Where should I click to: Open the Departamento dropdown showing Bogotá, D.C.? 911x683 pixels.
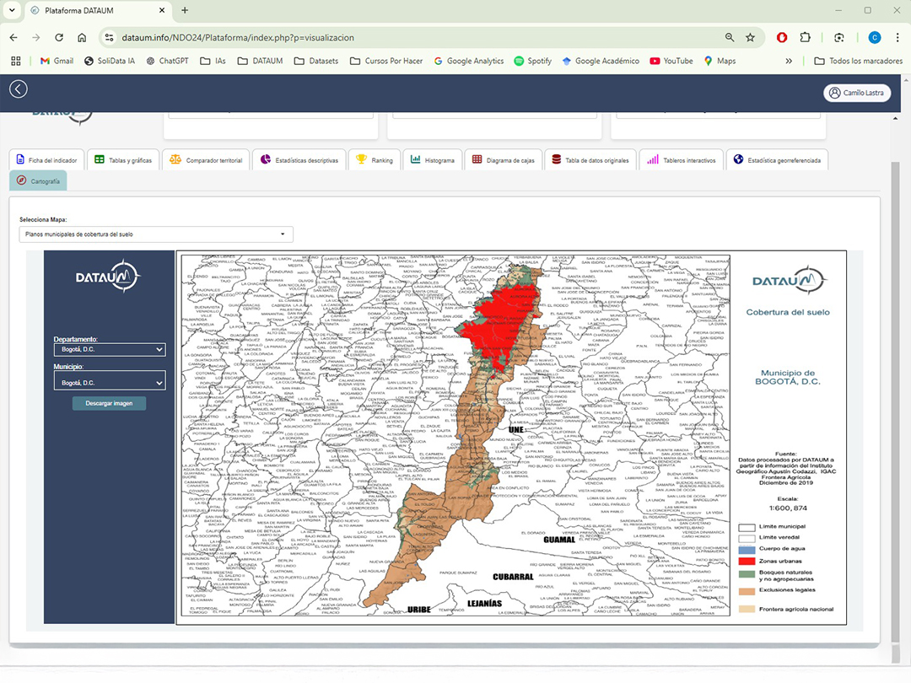click(x=109, y=349)
